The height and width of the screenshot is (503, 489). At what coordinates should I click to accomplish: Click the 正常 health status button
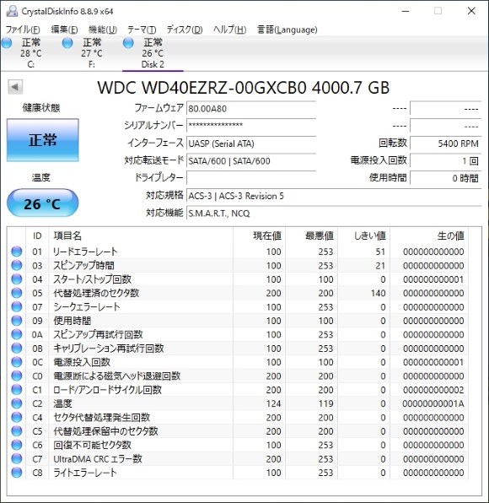click(43, 140)
